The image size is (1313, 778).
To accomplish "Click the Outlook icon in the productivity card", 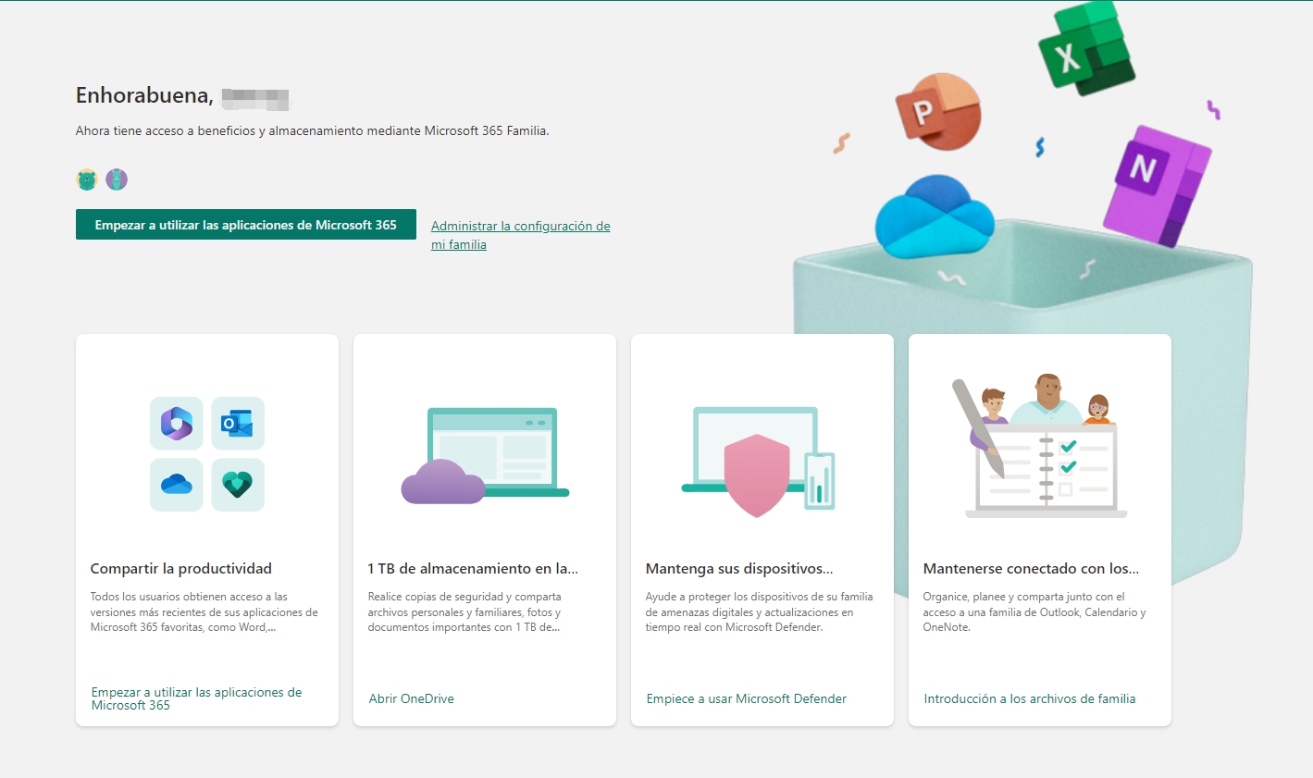I will (238, 424).
